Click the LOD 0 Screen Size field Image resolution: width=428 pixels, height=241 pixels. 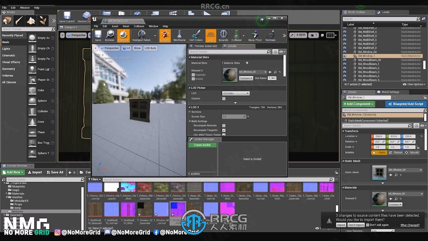click(234, 116)
